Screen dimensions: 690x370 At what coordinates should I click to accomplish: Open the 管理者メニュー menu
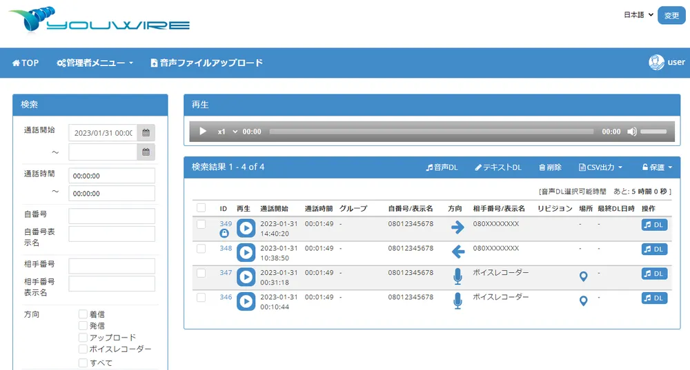click(95, 63)
